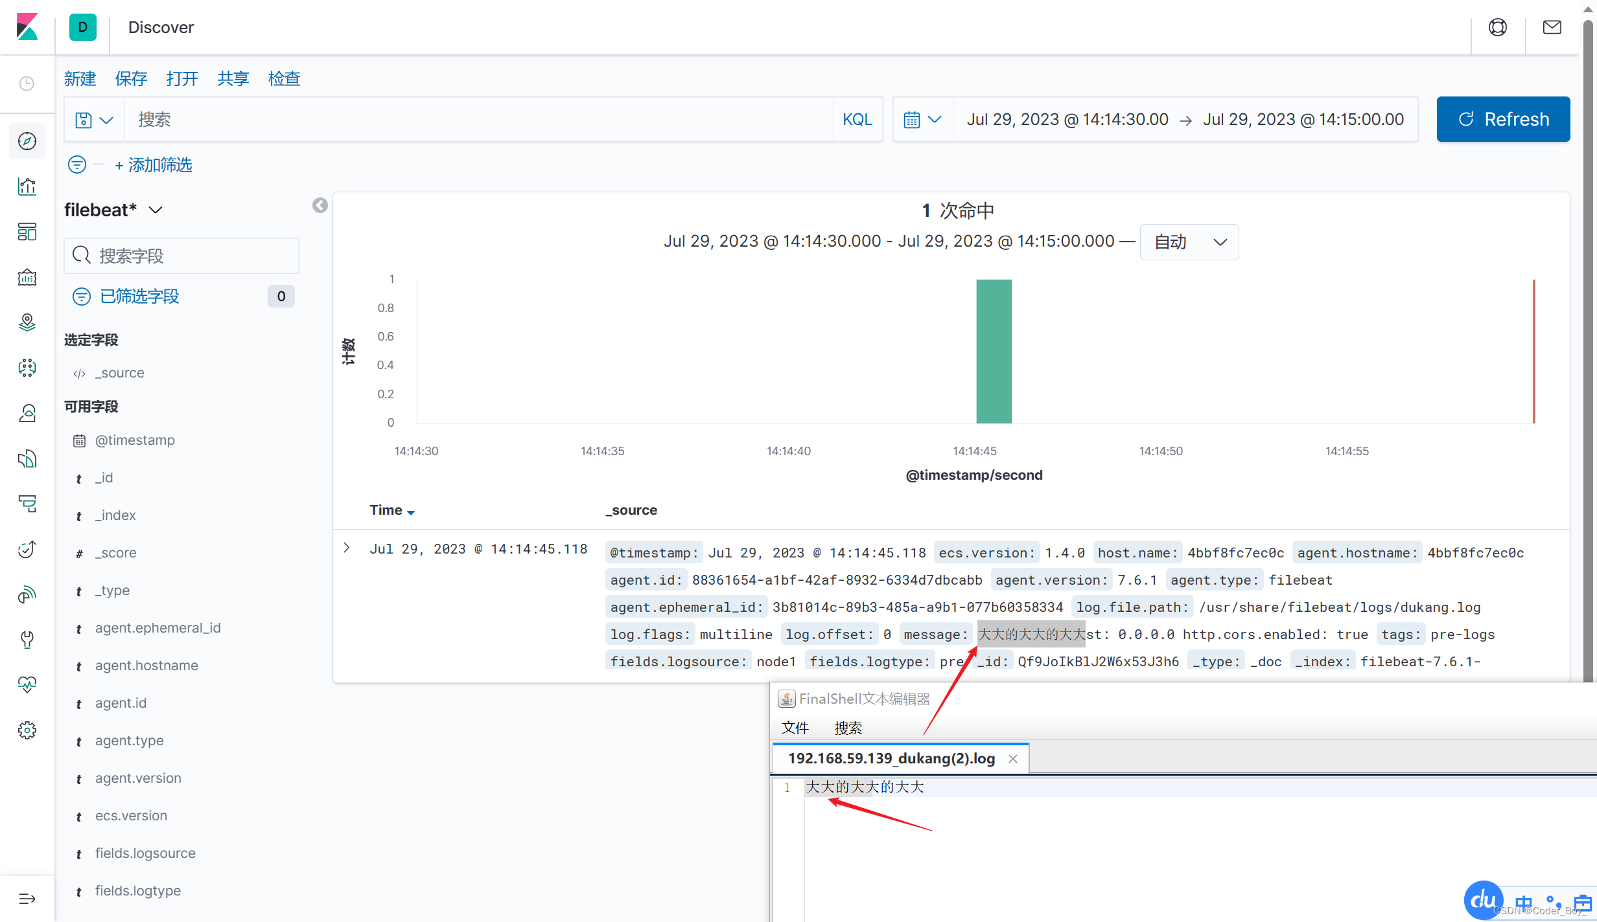The width and height of the screenshot is (1597, 922).
Task: Open 文件 menu in FinalShell editor
Action: pyautogui.click(x=795, y=728)
